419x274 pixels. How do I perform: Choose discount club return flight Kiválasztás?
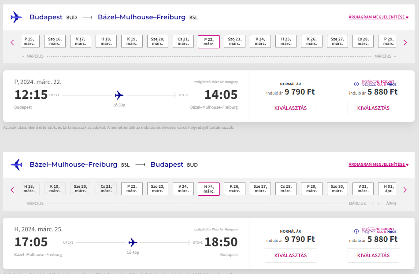click(373, 256)
